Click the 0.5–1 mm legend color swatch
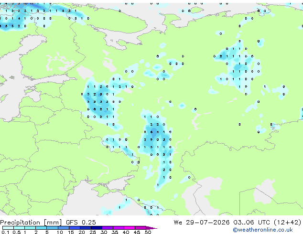This screenshot has width=303, height=234. pos(19,228)
